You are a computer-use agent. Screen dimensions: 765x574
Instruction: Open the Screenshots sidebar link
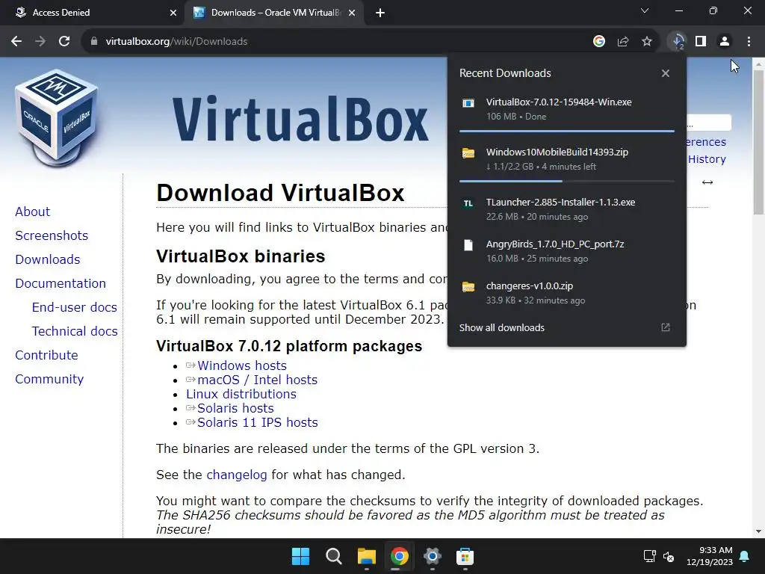52,235
